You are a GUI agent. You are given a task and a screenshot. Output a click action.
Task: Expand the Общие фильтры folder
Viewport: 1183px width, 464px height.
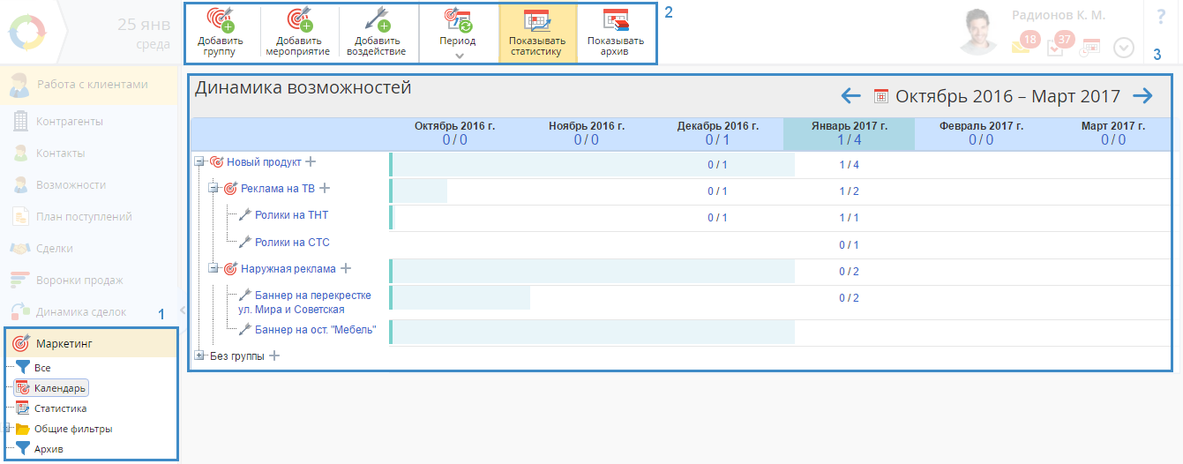[x=8, y=430]
